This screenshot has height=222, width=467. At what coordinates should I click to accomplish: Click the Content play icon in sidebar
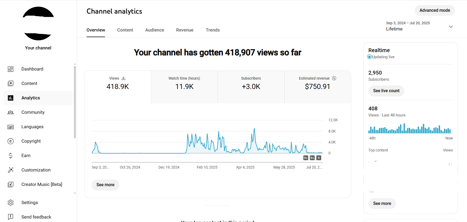(10, 84)
